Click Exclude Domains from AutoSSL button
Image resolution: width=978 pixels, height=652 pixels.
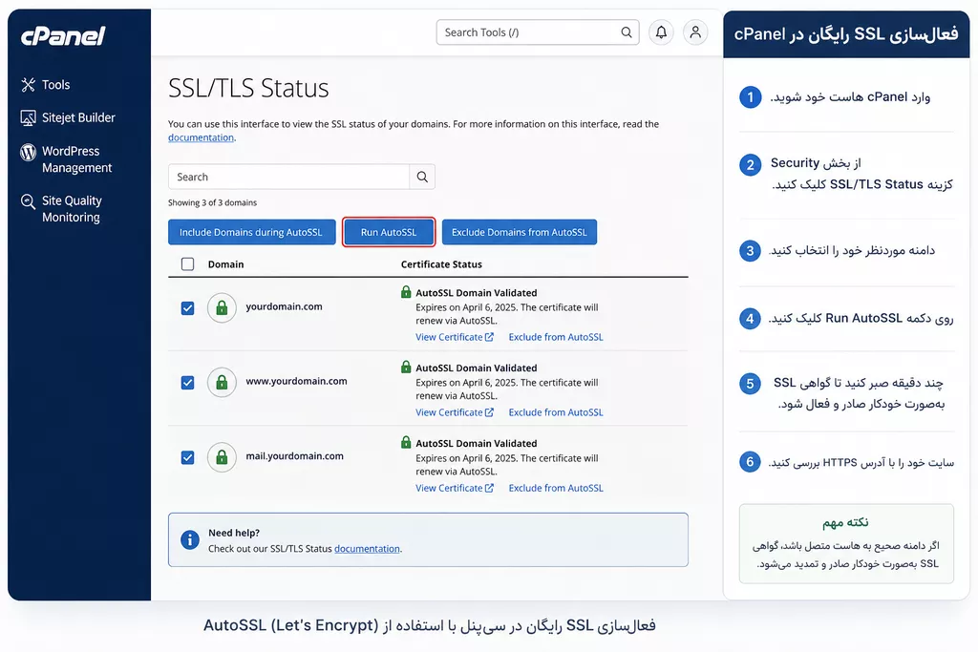coord(519,232)
